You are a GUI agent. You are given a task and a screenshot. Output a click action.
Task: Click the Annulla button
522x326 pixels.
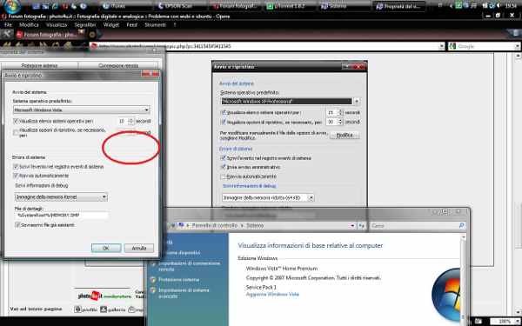[x=139, y=248]
